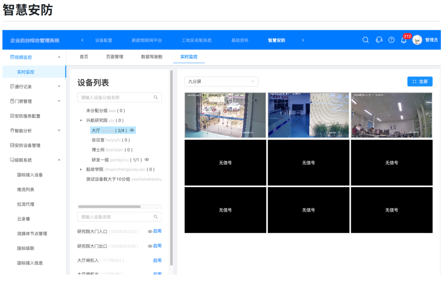Open the search icon in top bar
Image resolution: width=448 pixels, height=282 pixels.
coord(365,40)
